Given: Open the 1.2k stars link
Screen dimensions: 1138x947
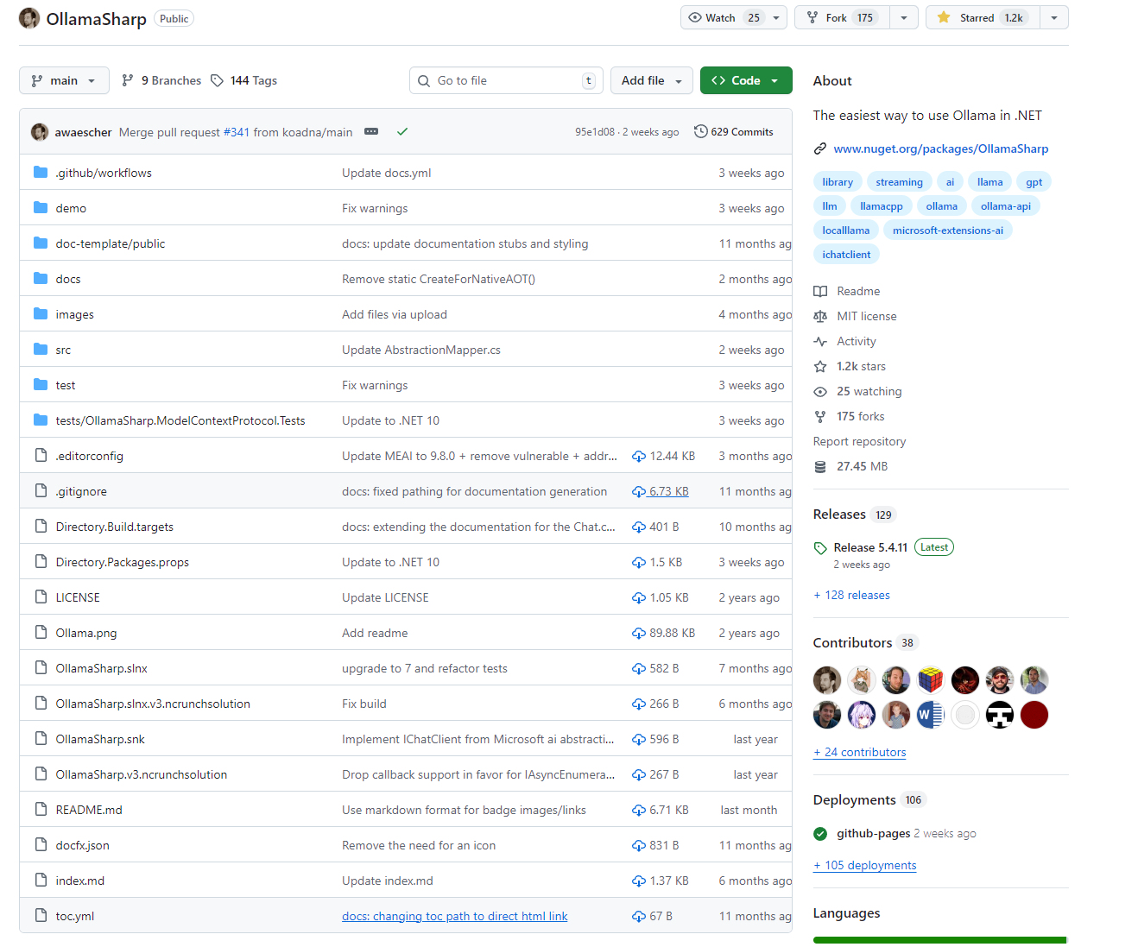Looking at the screenshot, I should tap(861, 366).
